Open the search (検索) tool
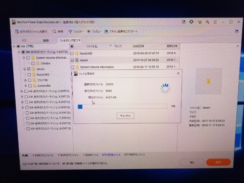 58,31
